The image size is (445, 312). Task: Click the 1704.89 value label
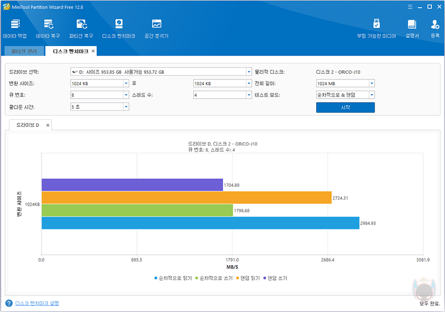232,185
